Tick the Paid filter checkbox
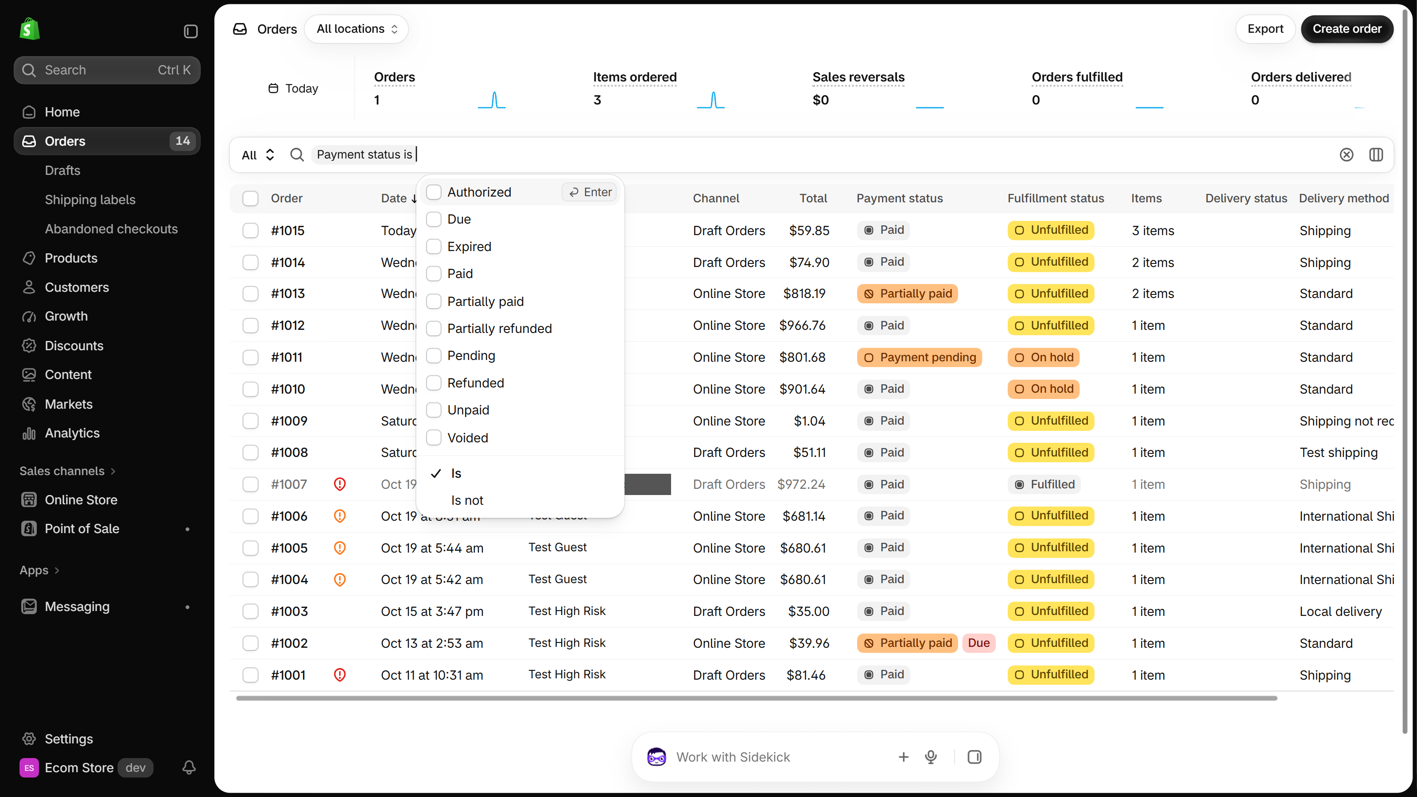This screenshot has height=797, width=1417. tap(434, 273)
